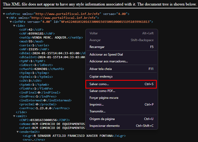Collapse the nfeProc root XML node
This screenshot has height=142, width=198.
coord(4,14)
